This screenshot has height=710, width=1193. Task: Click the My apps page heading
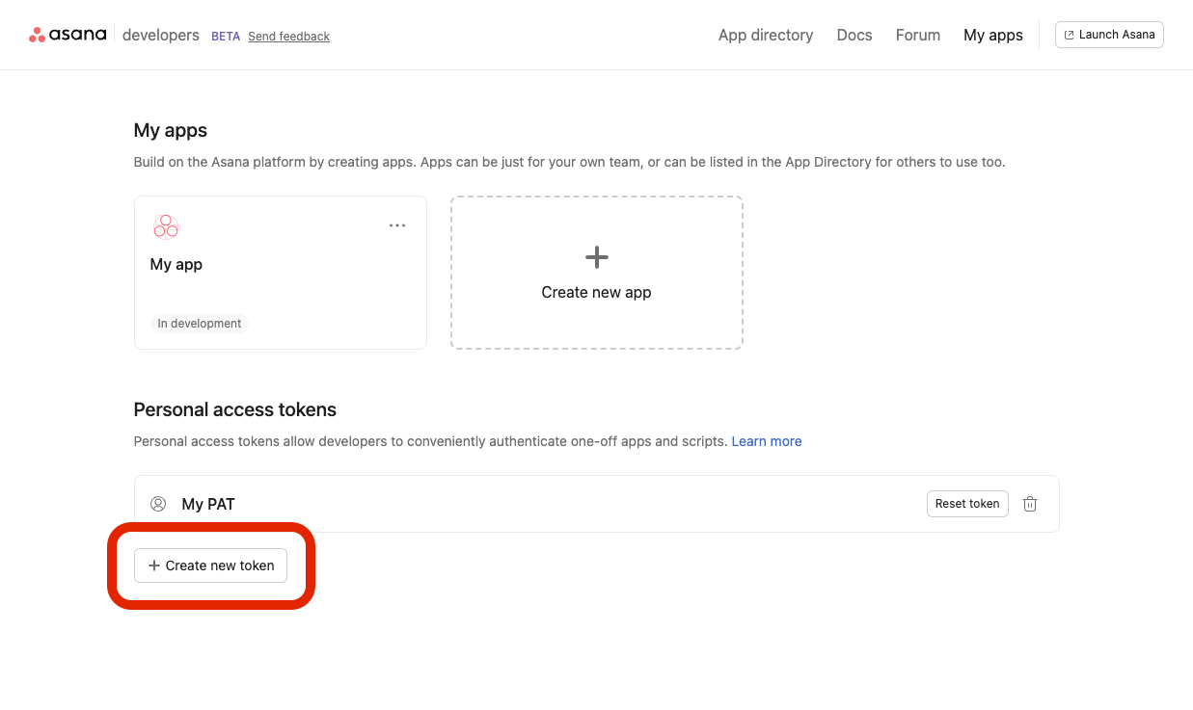[171, 130]
